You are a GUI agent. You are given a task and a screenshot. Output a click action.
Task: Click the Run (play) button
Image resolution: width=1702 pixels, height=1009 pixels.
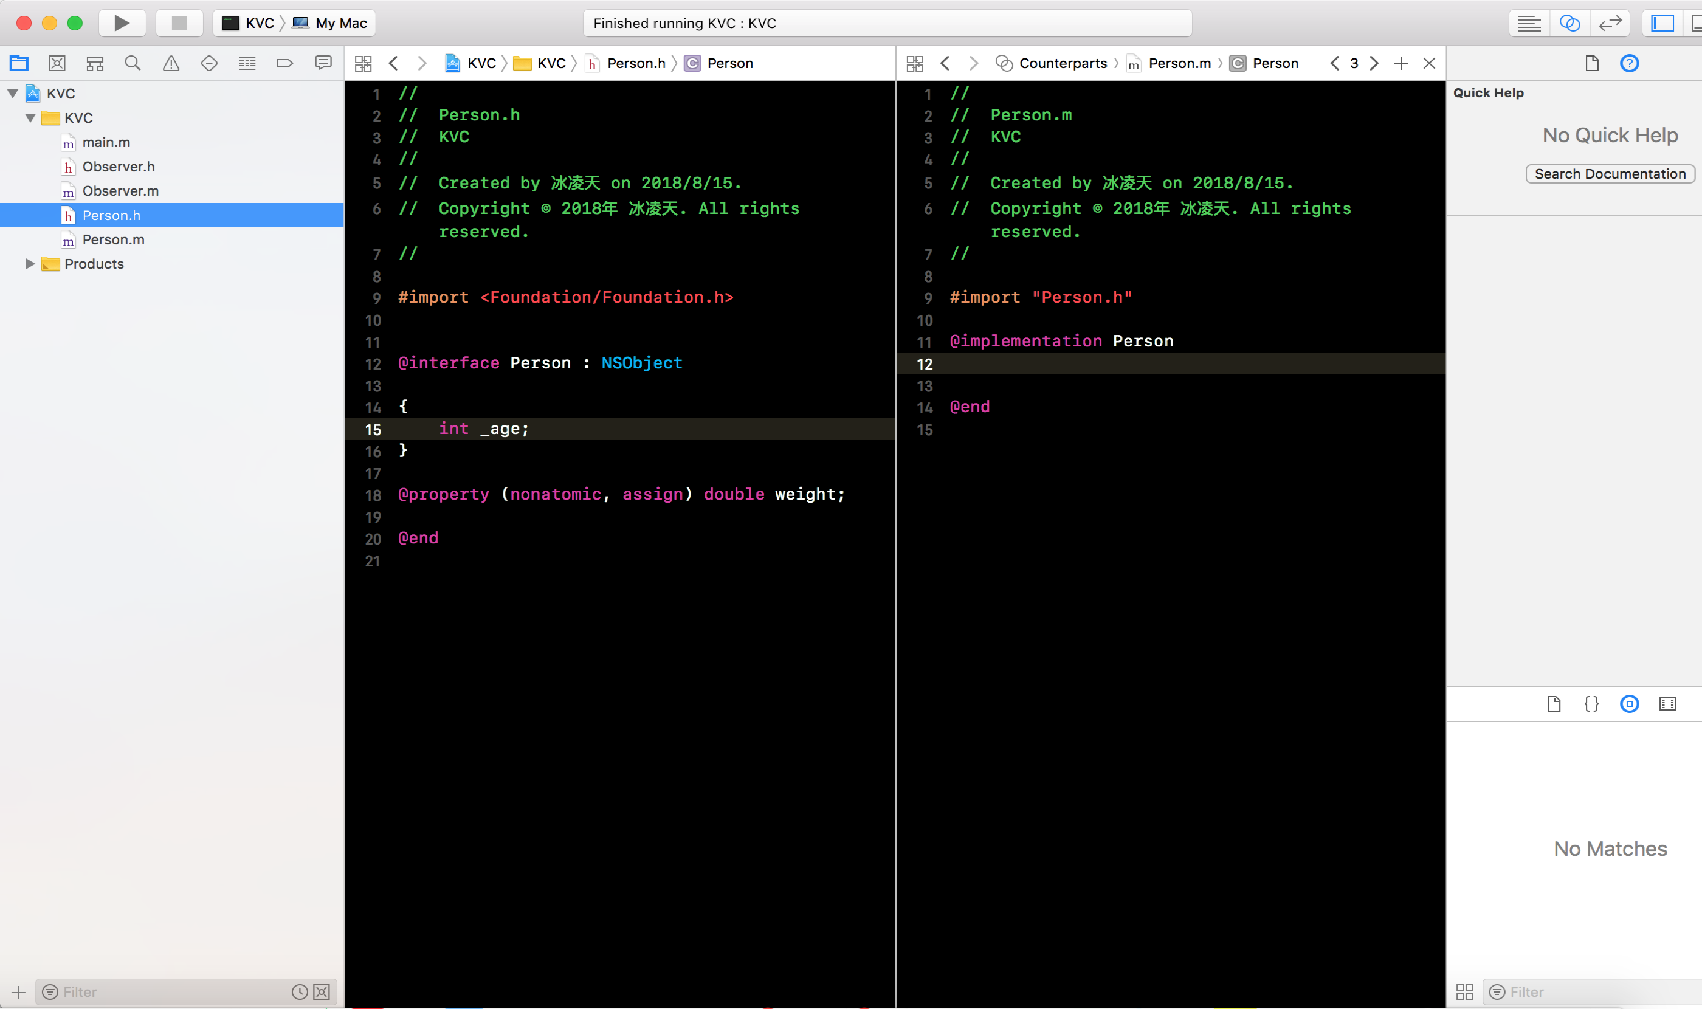click(x=122, y=23)
